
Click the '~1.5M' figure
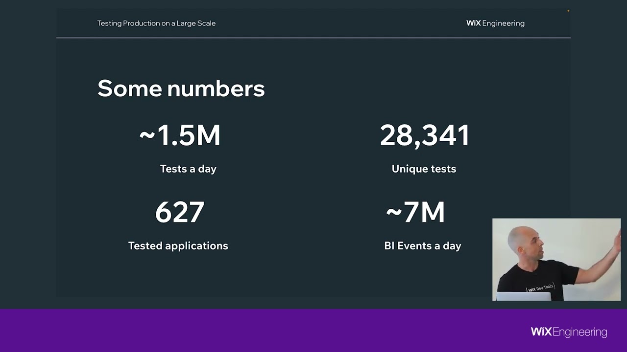(180, 135)
